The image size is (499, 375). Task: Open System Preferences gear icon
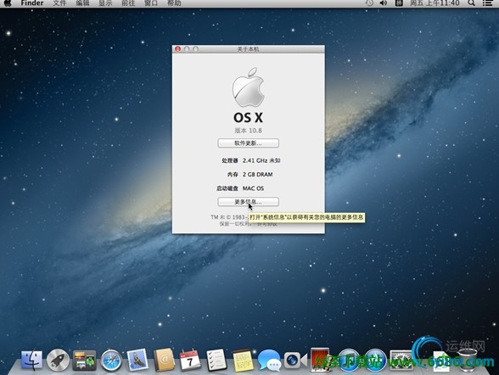click(x=401, y=360)
